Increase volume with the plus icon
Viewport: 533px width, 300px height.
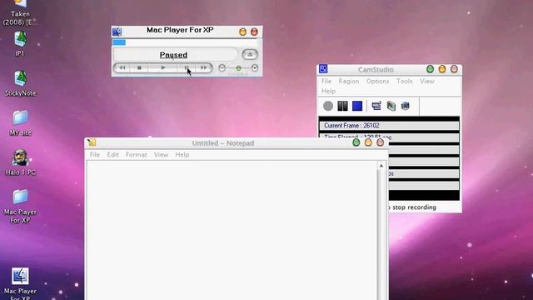255,67
